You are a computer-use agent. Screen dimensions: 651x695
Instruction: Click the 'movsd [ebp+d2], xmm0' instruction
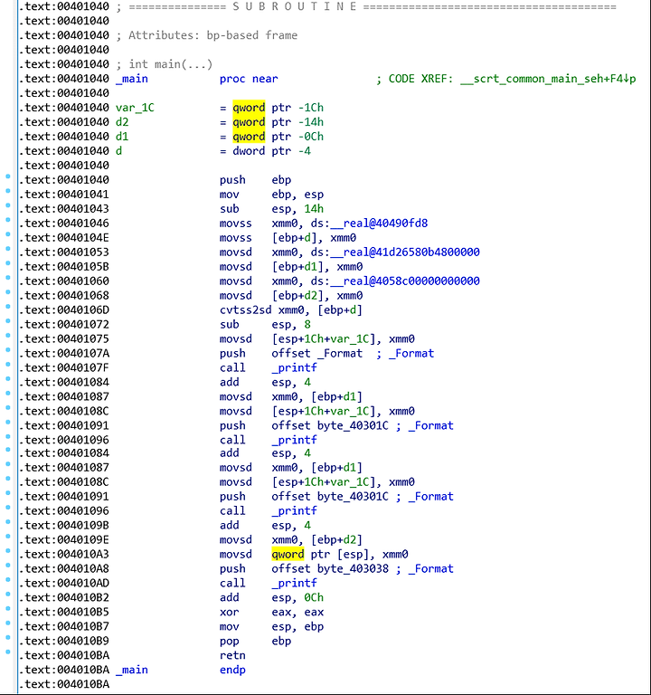pyautogui.click(x=291, y=295)
